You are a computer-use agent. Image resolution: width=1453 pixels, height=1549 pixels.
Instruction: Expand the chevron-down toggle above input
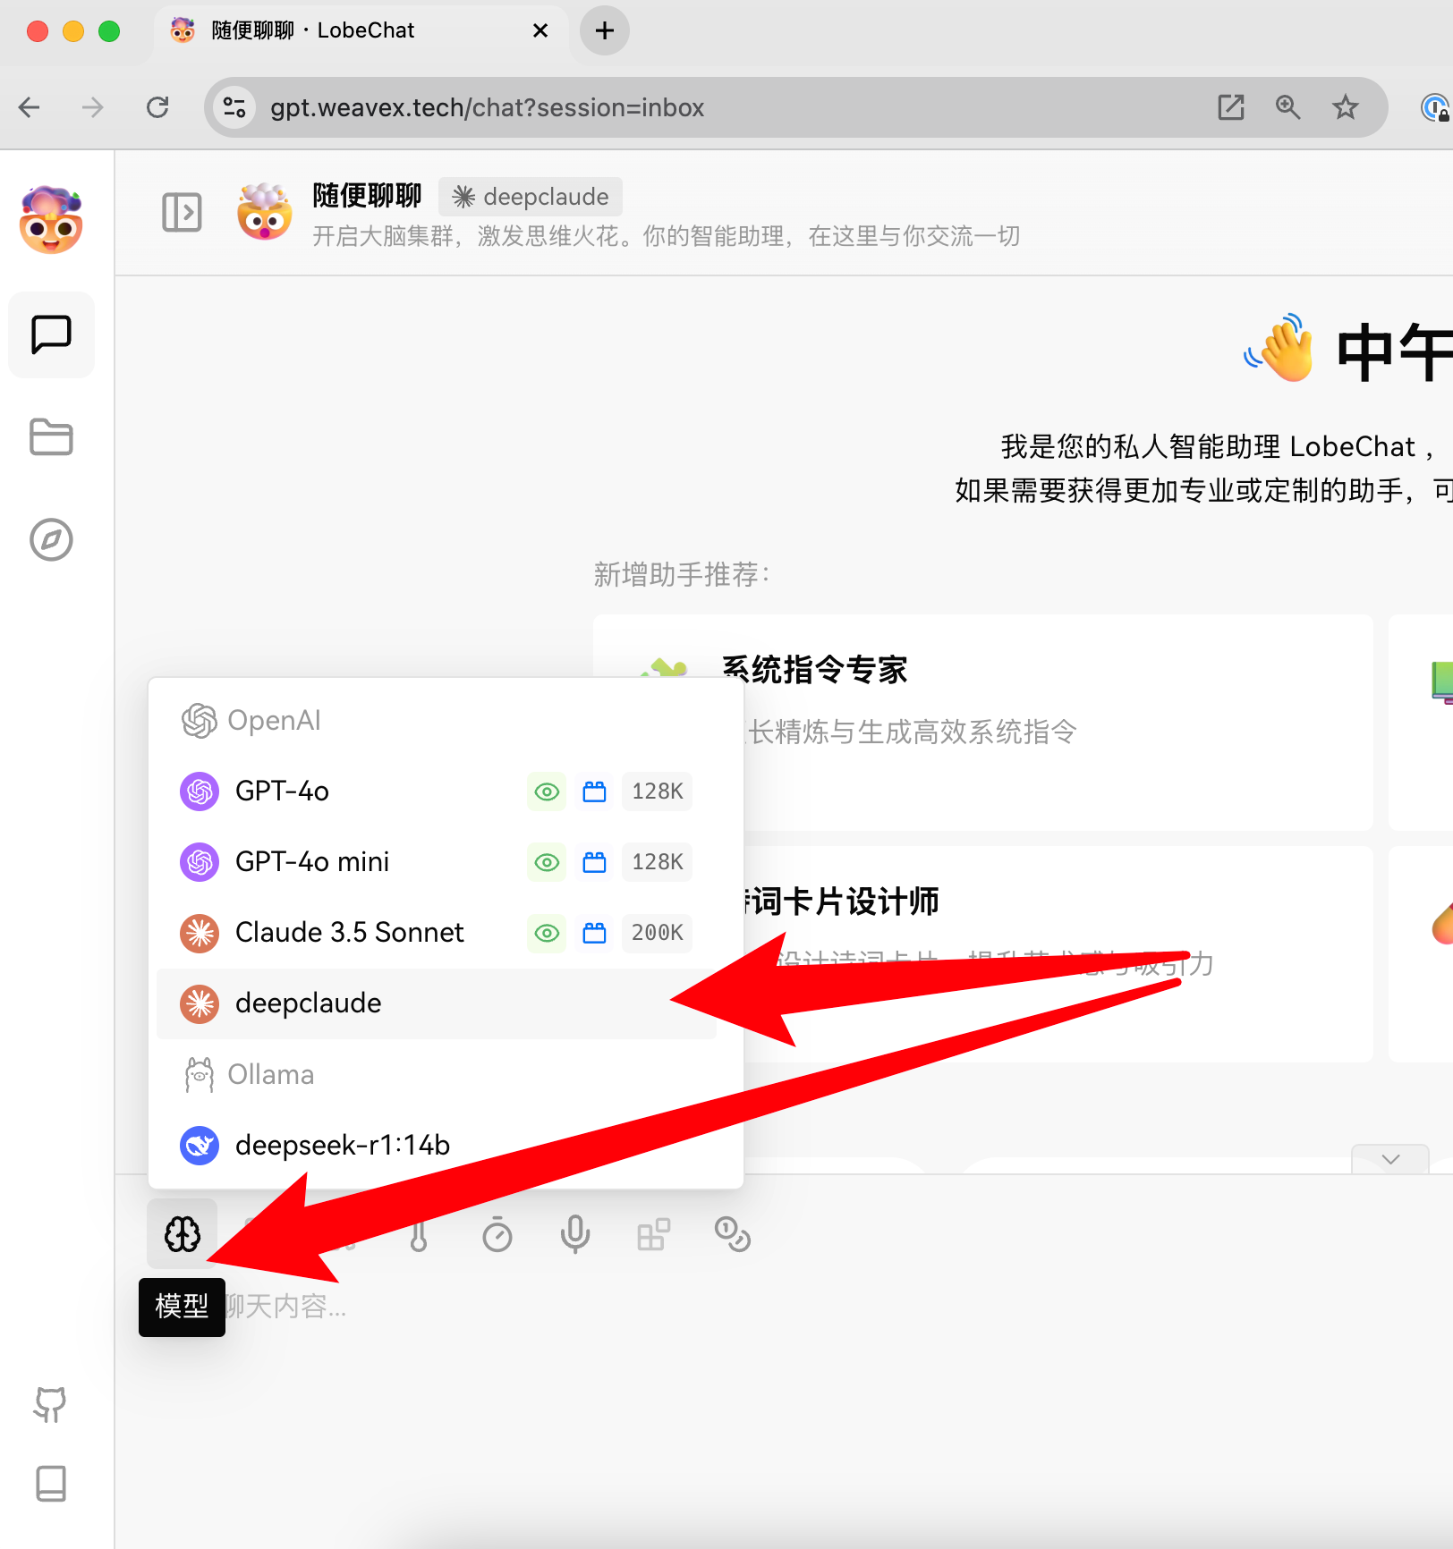1390,1158
